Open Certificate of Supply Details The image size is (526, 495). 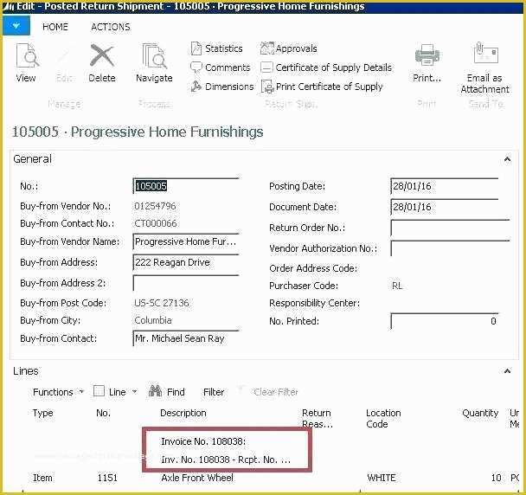click(326, 67)
